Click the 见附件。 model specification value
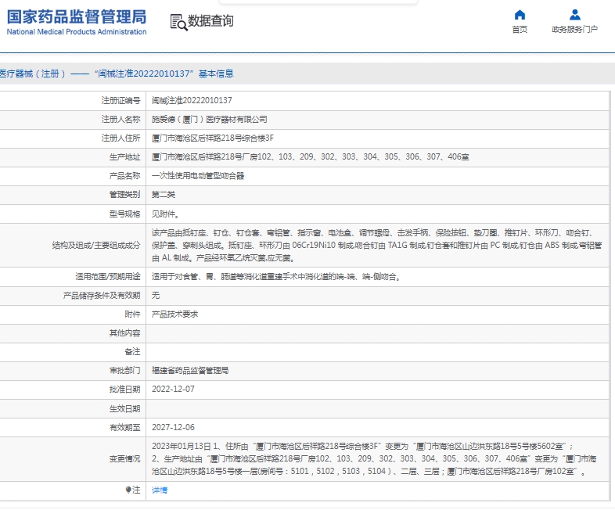615x510 pixels. coord(166,214)
